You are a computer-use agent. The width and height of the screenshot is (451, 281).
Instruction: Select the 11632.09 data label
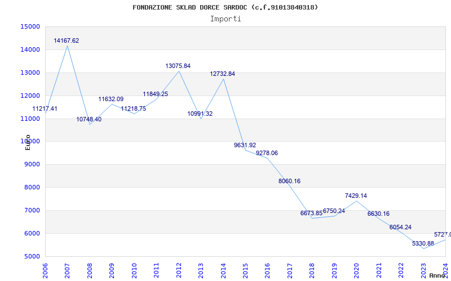111,99
